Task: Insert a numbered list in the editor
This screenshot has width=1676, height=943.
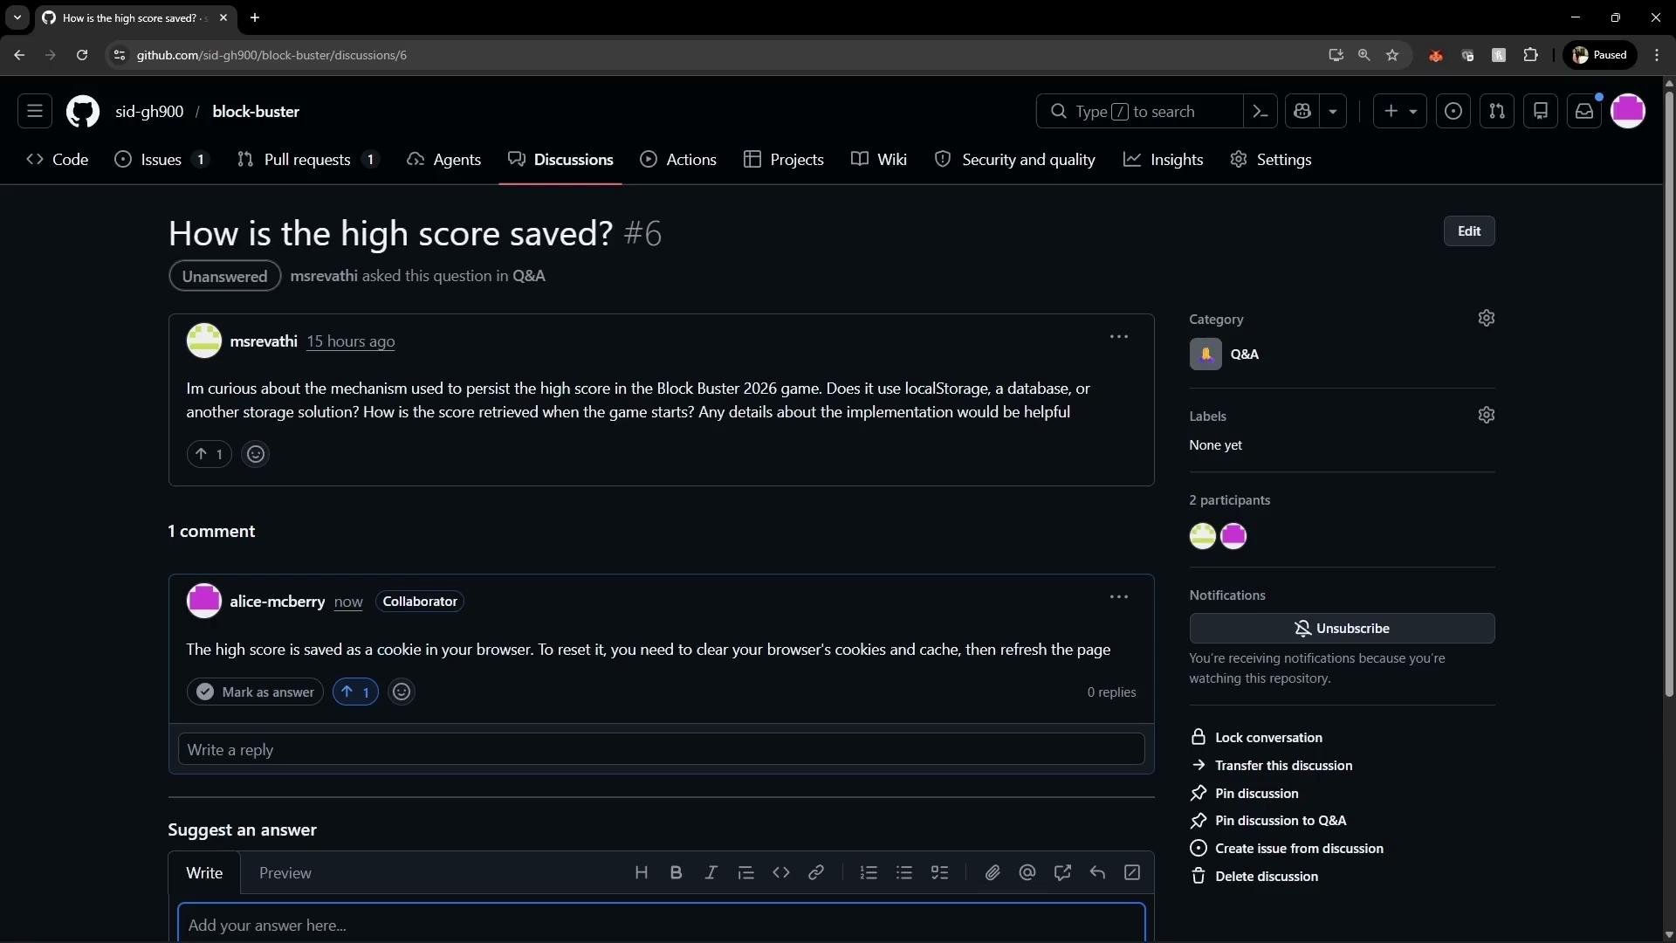Action: point(869,872)
